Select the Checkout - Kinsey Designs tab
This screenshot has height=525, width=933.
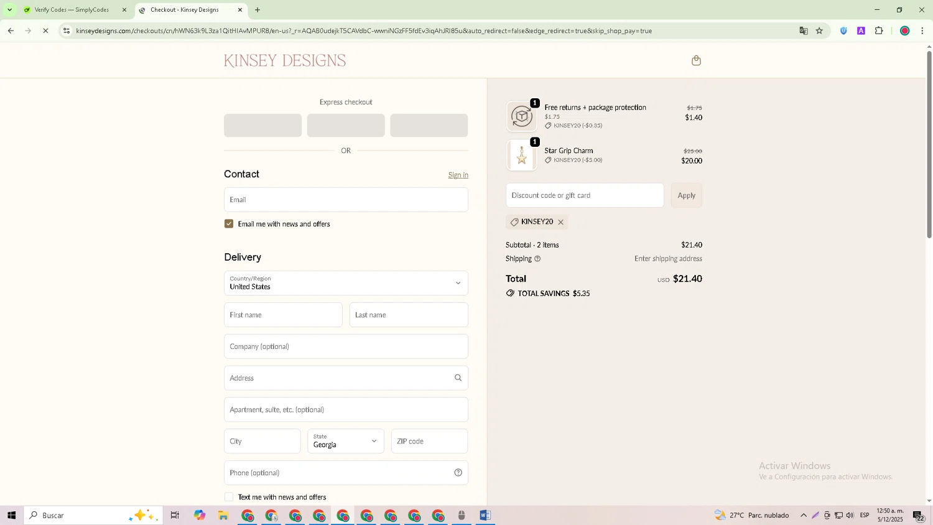190,10
